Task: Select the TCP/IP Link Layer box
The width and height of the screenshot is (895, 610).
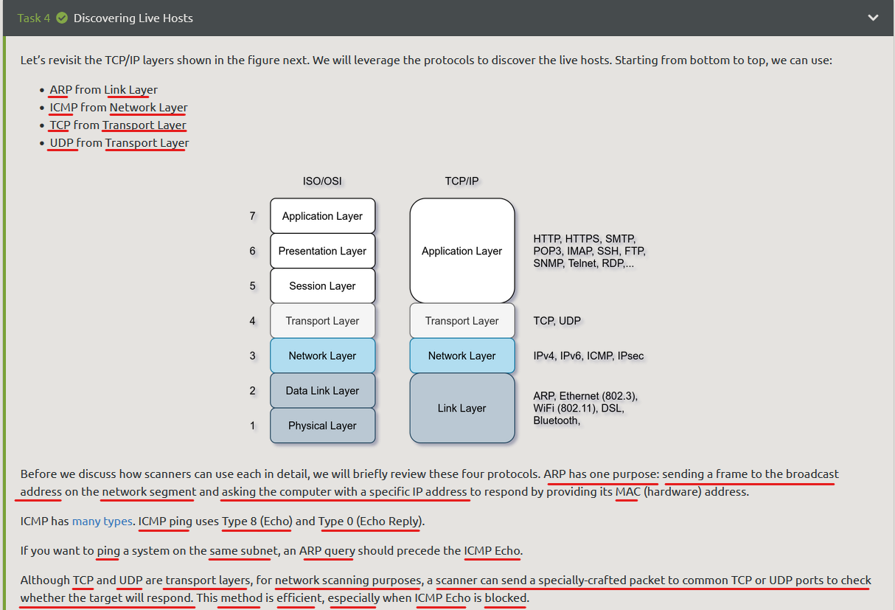Action: point(462,408)
